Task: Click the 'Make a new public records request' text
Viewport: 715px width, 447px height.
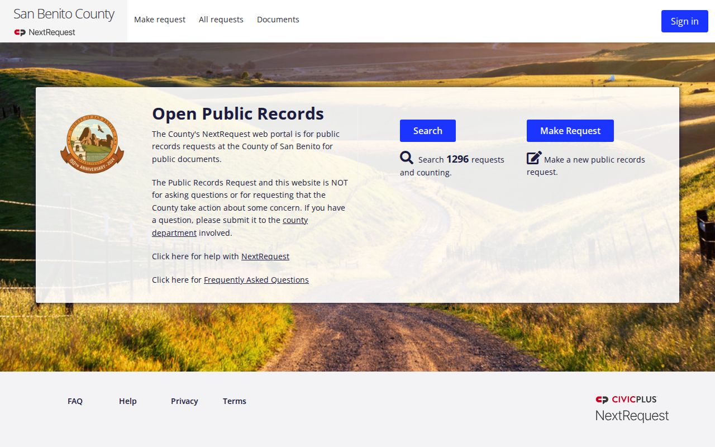Action: (x=586, y=165)
